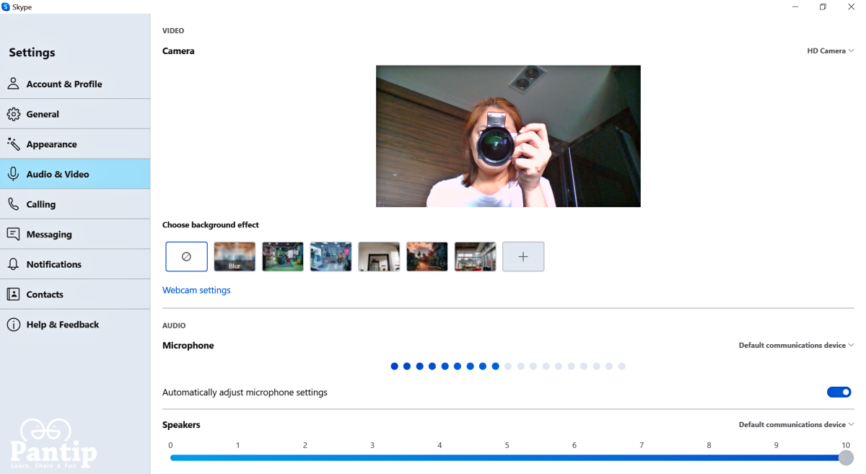Open Microphone device dropdown
The width and height of the screenshot is (866, 474).
click(x=796, y=346)
